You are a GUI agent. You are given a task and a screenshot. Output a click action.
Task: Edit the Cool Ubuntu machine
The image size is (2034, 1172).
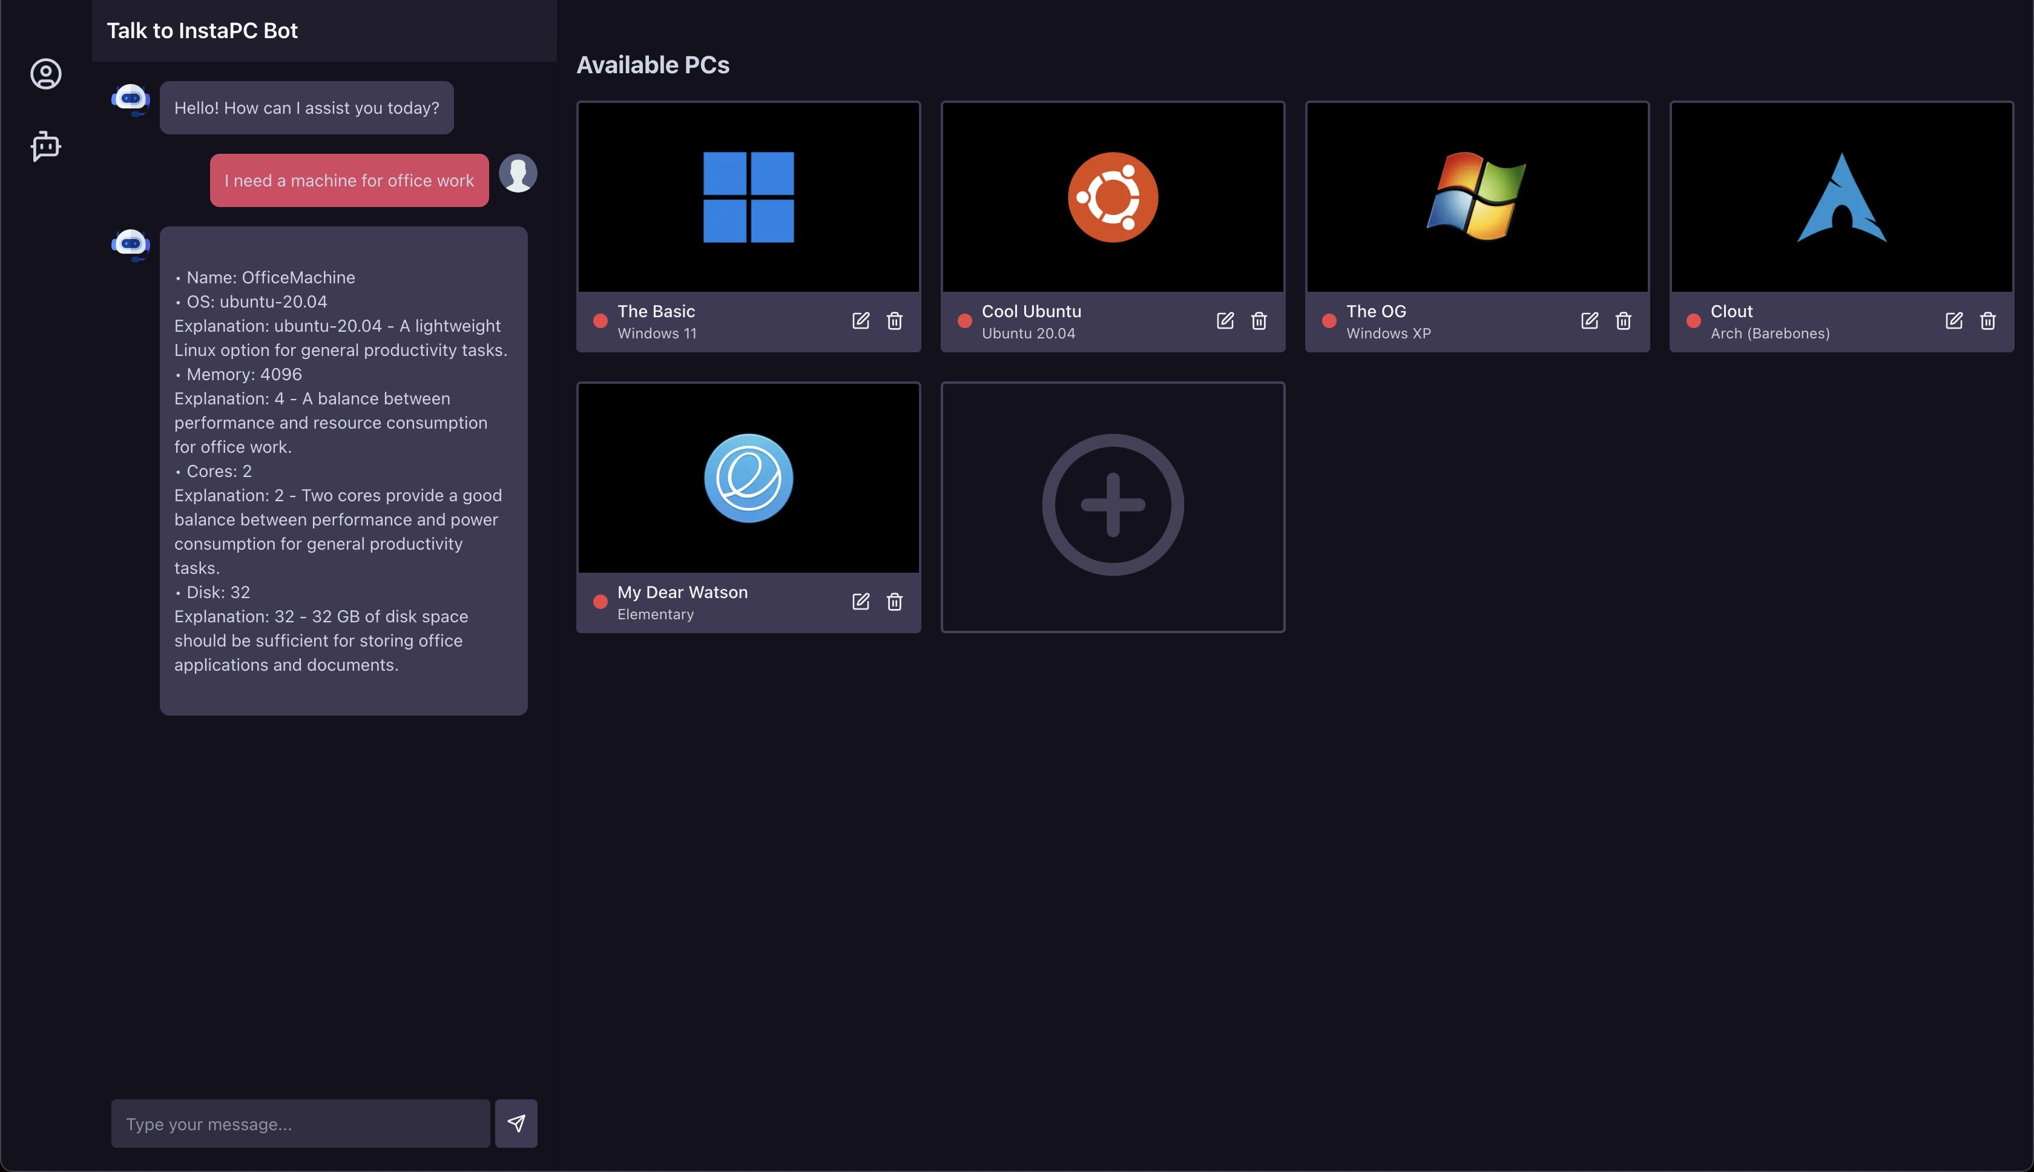[1225, 320]
